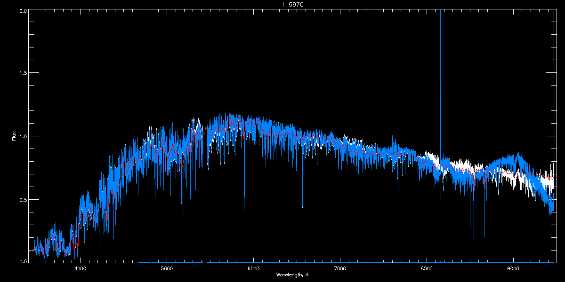Viewport: 565px width, 282px height.
Task: Click the absorption line midway between 6000 and 7000
Action: (x=302, y=197)
